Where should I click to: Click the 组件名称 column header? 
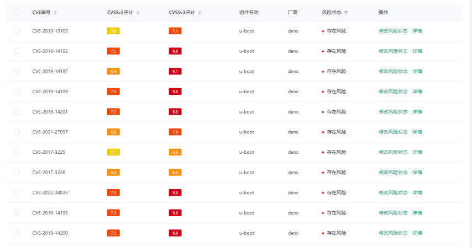[249, 12]
